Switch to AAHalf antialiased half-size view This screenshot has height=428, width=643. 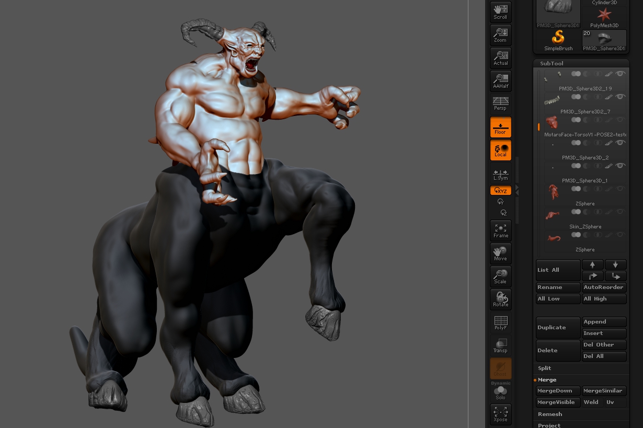(500, 81)
